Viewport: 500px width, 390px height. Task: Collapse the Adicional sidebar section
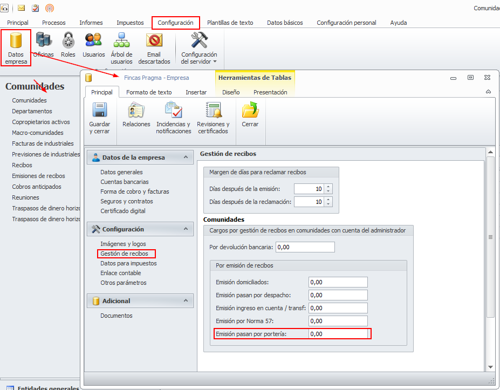point(186,300)
